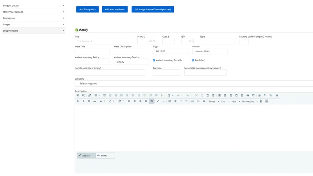Click the undo arrow icon
Viewport: 313px width, 176px height.
[178, 95]
